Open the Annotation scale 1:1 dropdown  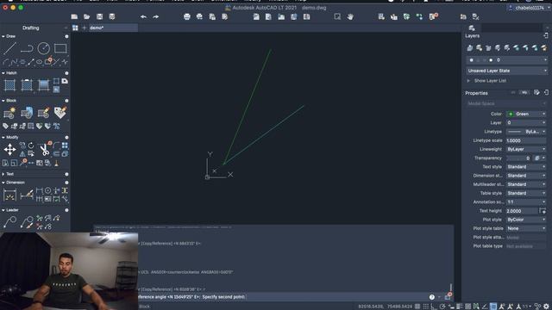(526, 201)
